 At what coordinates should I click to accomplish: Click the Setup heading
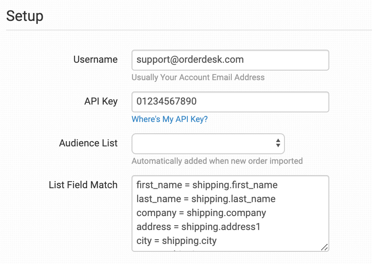click(25, 16)
